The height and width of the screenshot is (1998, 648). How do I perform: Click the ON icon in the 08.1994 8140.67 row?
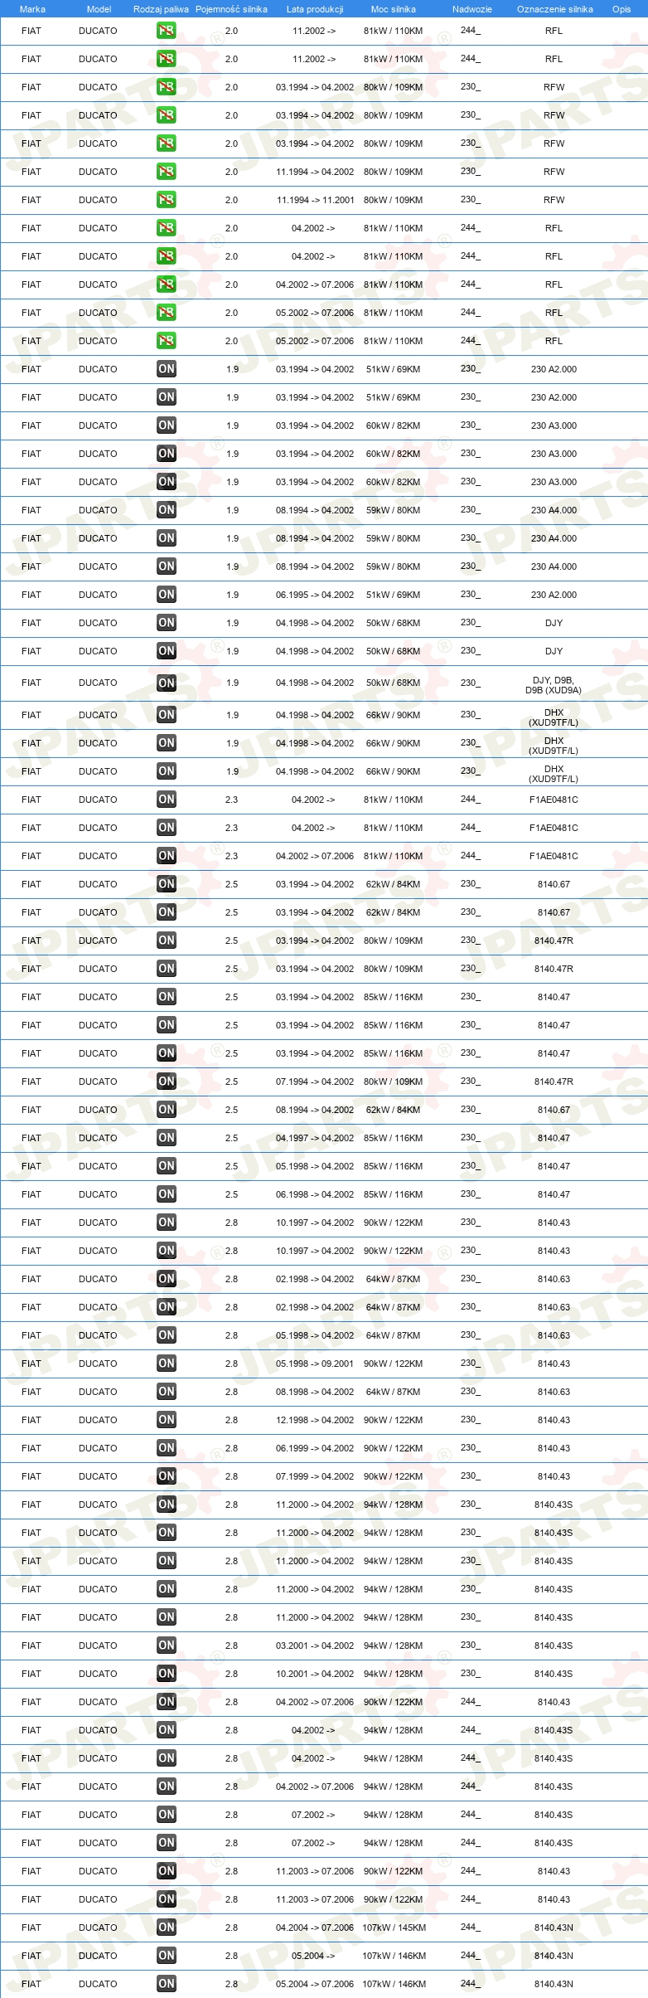pyautogui.click(x=167, y=1110)
